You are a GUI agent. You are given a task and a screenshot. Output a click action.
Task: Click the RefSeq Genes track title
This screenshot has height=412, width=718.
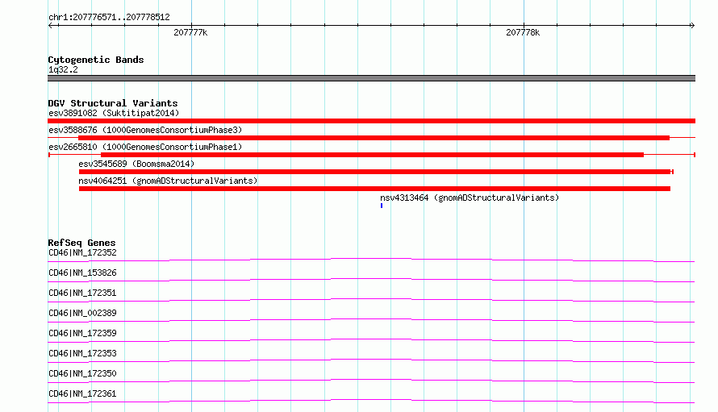[x=81, y=243]
